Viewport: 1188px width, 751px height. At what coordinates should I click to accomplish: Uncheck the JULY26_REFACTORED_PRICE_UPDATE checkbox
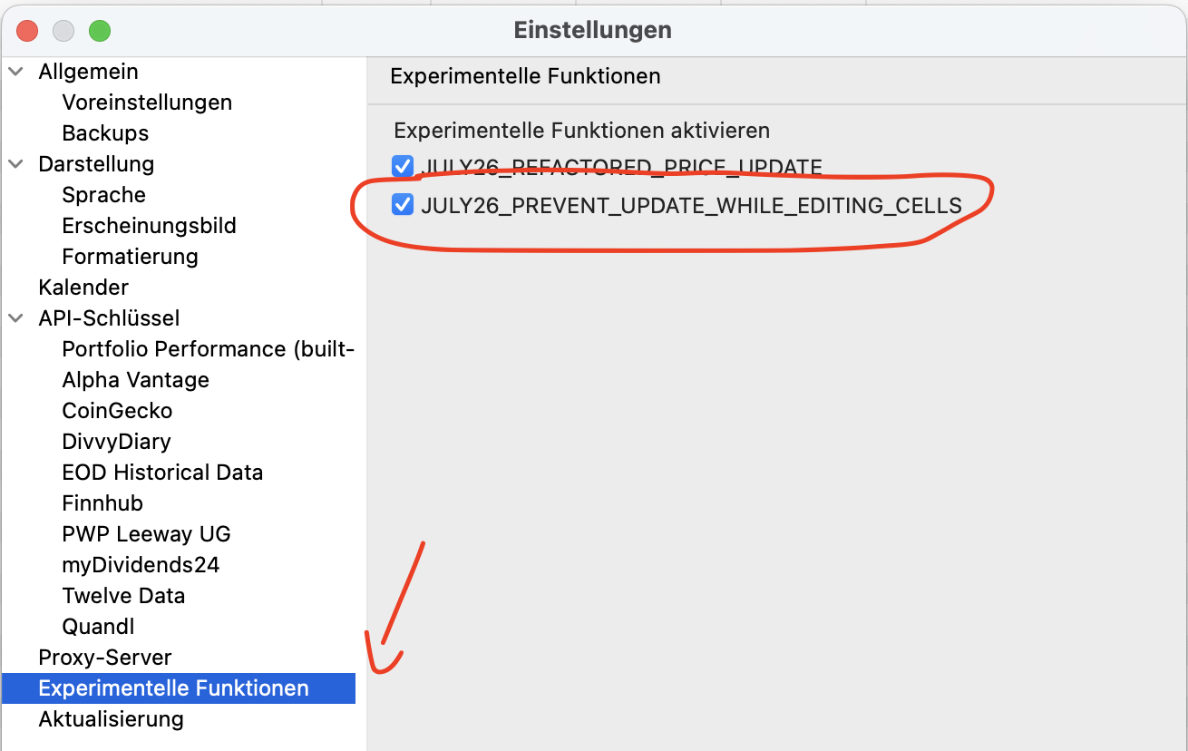click(x=403, y=166)
